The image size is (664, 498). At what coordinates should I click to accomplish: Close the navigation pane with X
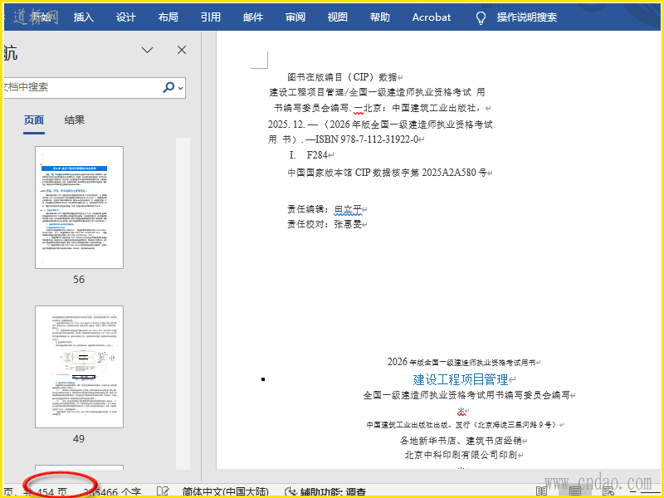click(x=182, y=51)
